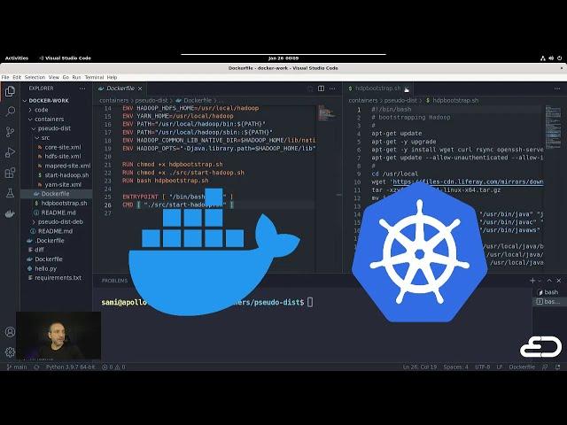567x425 pixels.
Task: Maximize the terminal panel with the chevron
Action: (x=549, y=281)
